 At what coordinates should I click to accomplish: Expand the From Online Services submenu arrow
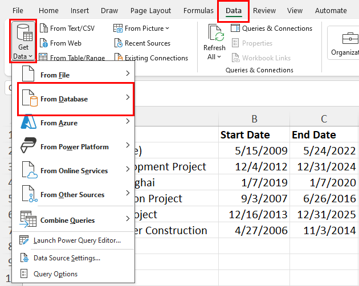[x=128, y=169]
